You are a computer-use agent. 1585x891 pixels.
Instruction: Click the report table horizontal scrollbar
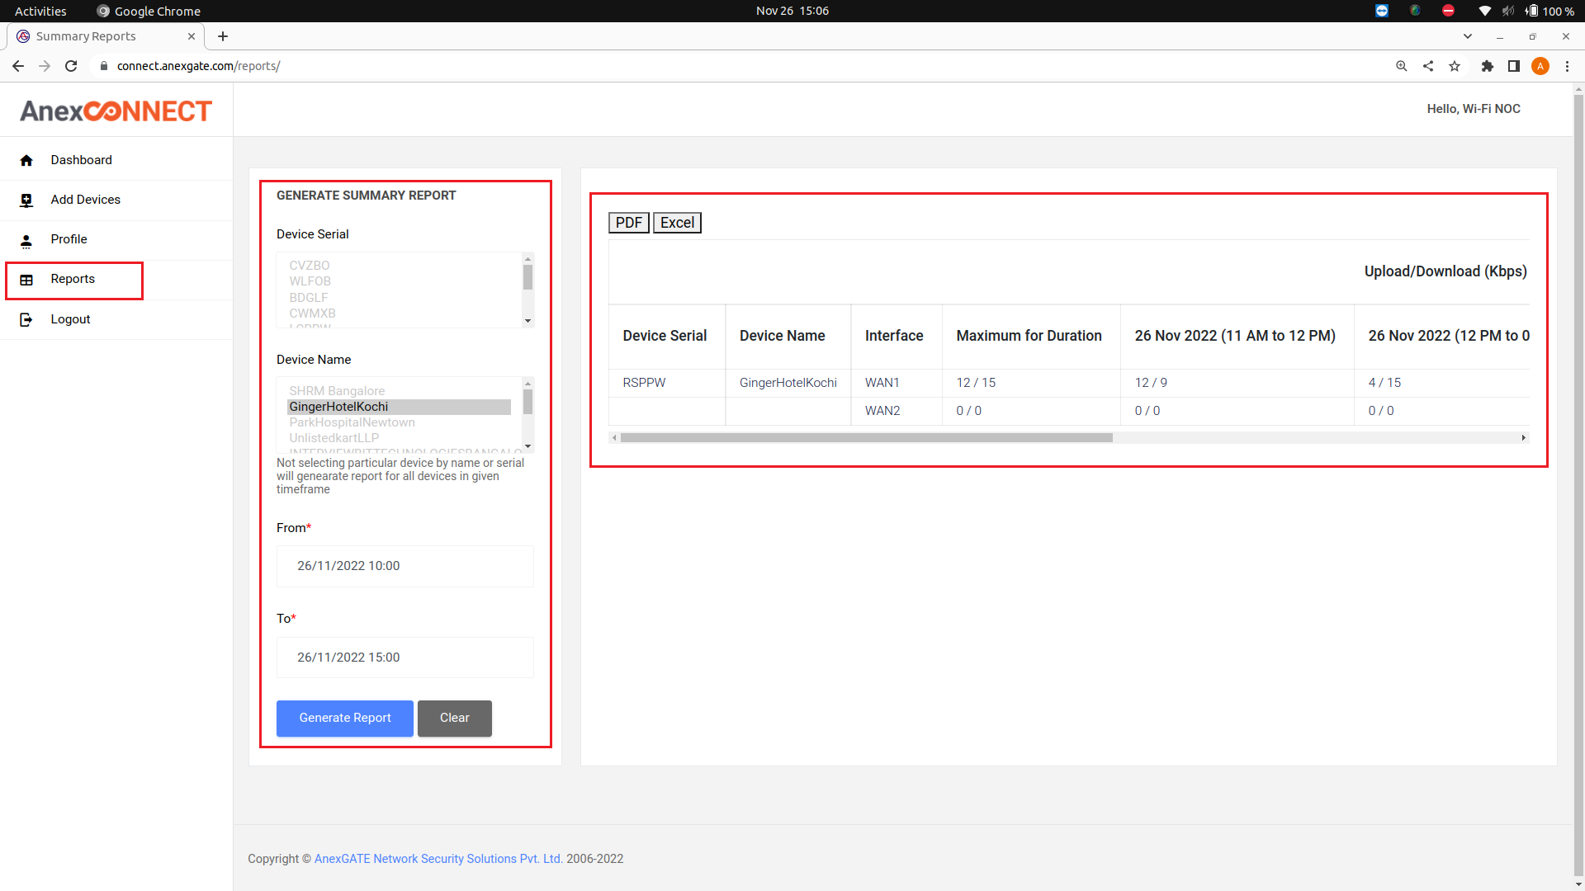click(867, 438)
